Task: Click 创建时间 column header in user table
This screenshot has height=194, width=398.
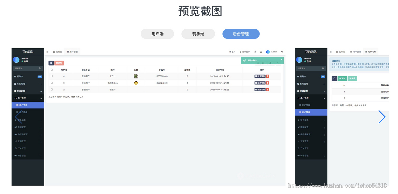Action: click(219, 70)
